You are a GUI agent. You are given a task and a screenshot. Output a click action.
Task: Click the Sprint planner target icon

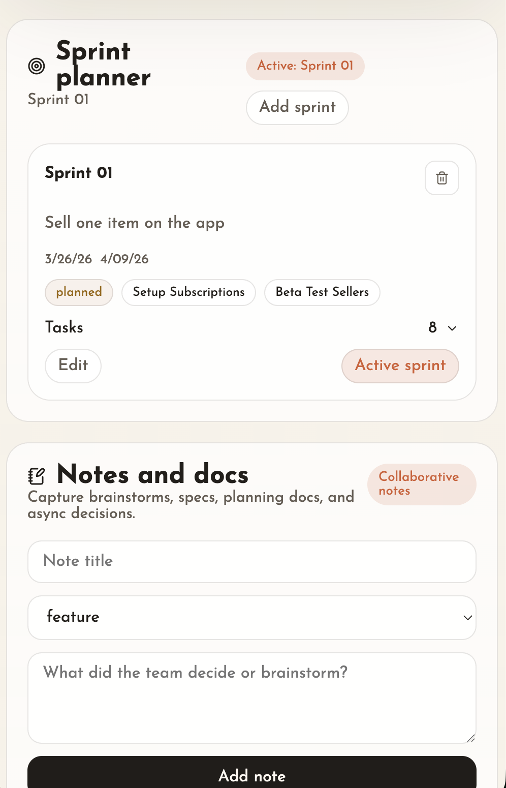tap(37, 66)
